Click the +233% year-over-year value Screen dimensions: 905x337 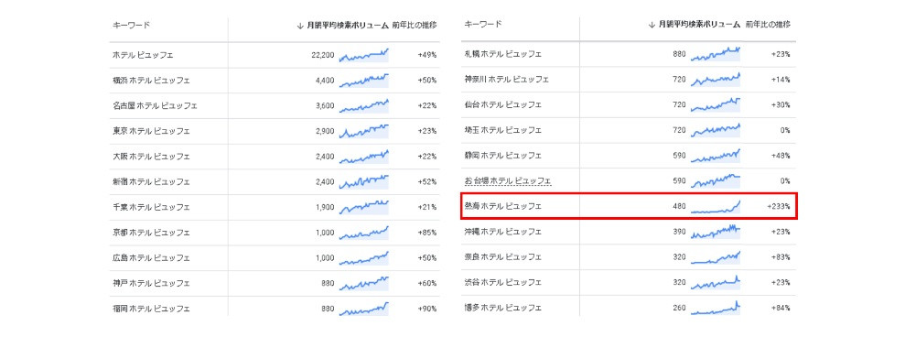tap(779, 206)
